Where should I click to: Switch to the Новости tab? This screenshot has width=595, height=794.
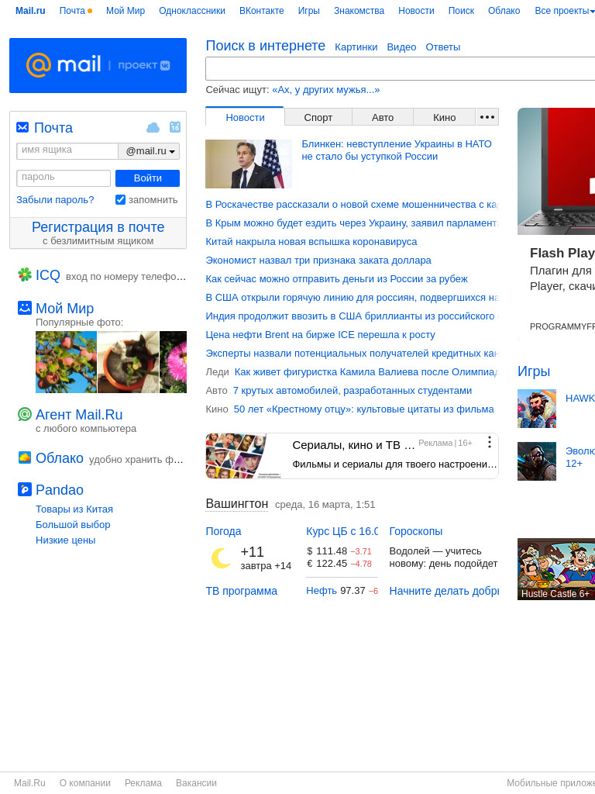(x=245, y=117)
